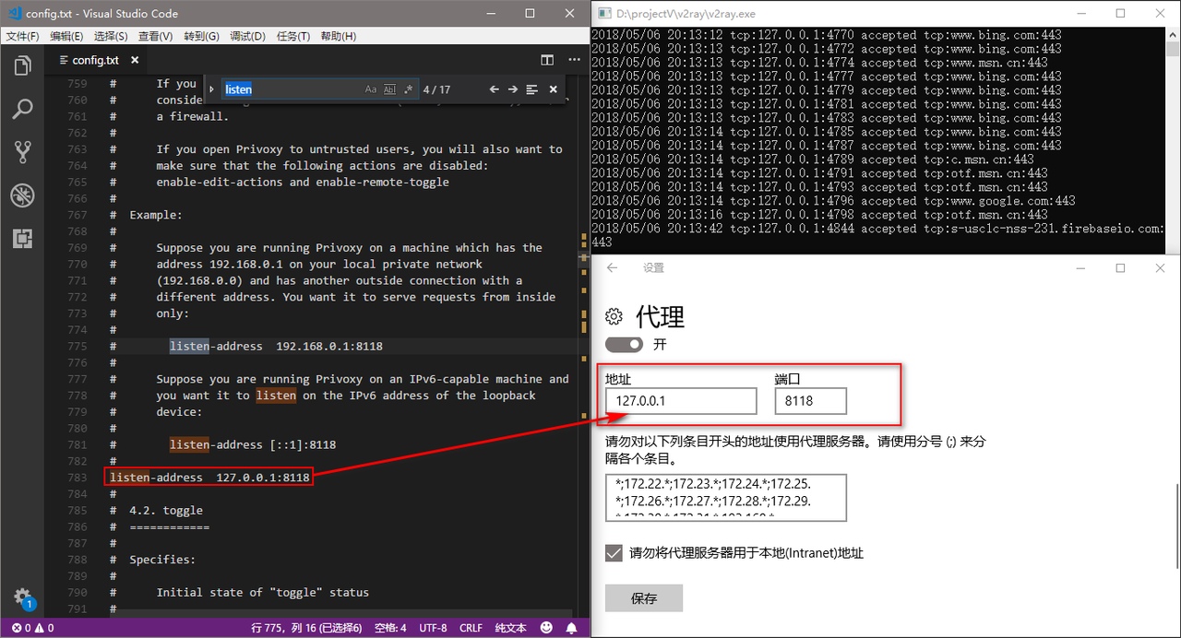Select the config.txt editor tab
Image resolution: width=1181 pixels, height=638 pixels.
click(95, 60)
